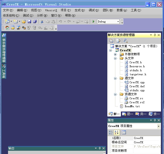Click the Undo arrow icon
Viewport: 164px width, 154px height.
(x=60, y=22)
